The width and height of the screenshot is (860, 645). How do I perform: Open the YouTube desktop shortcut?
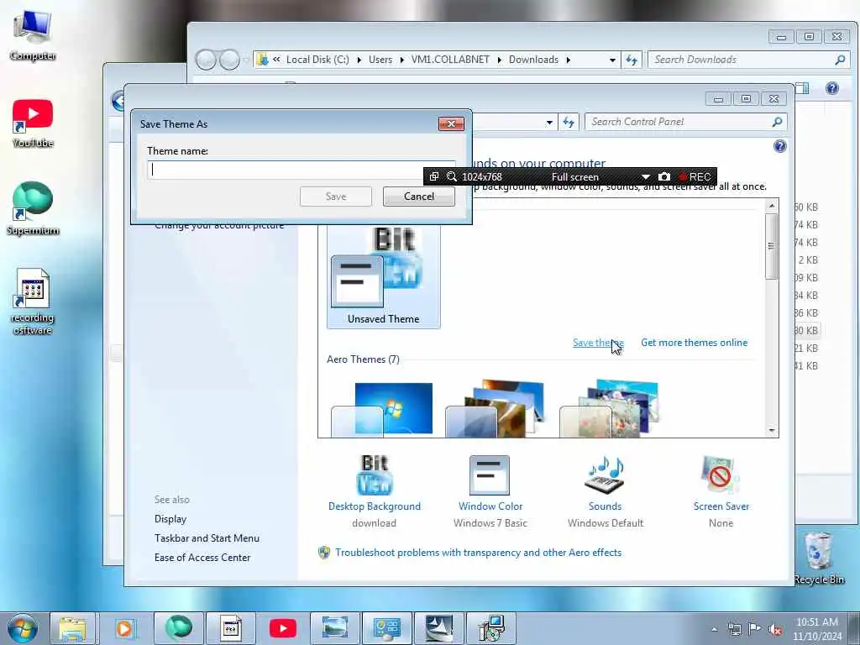33,123
